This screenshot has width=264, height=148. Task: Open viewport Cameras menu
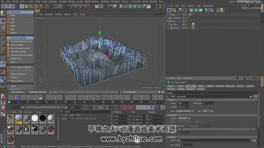click(49, 14)
